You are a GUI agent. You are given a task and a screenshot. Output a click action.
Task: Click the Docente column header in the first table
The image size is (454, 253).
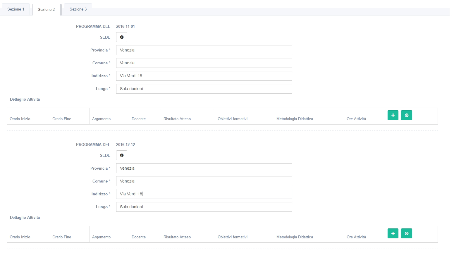(139, 119)
